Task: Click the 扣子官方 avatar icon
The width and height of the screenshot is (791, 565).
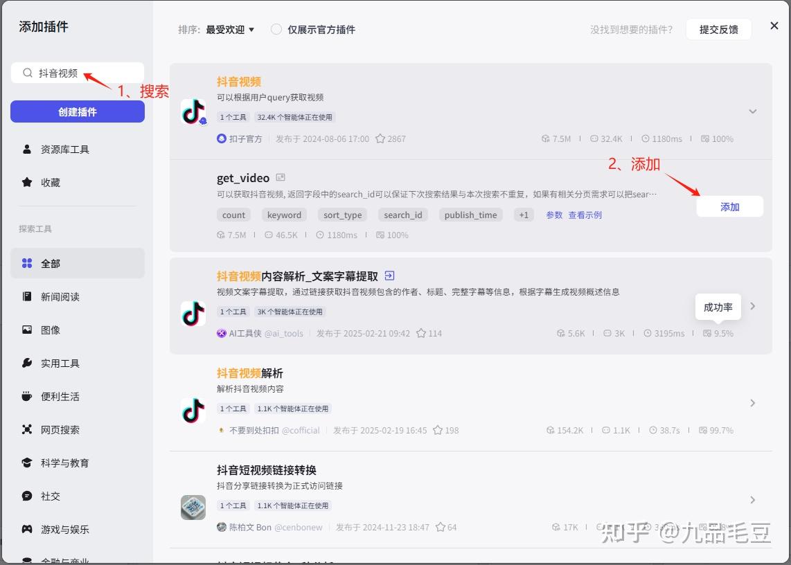Action: [222, 138]
